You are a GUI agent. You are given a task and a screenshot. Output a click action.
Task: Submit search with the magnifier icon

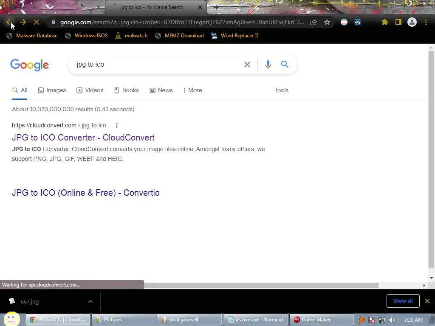tap(285, 65)
